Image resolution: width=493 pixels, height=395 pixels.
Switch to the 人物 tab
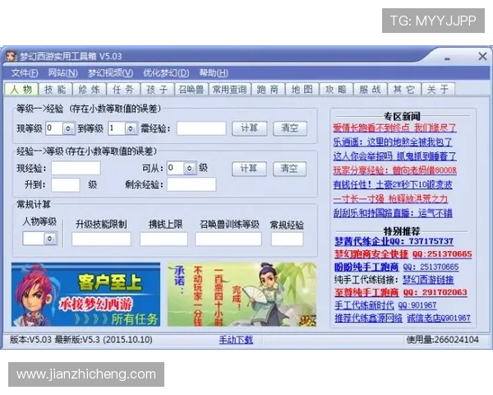[21, 89]
